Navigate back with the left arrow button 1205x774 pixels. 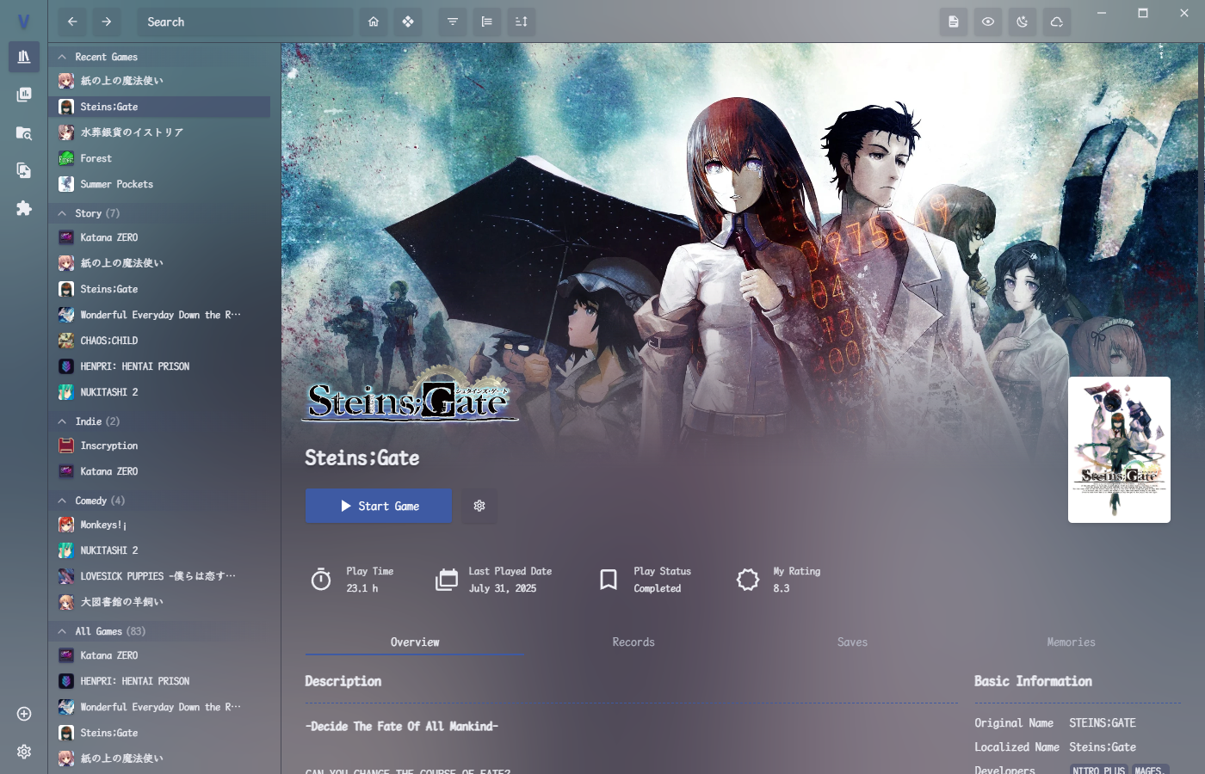(x=72, y=21)
